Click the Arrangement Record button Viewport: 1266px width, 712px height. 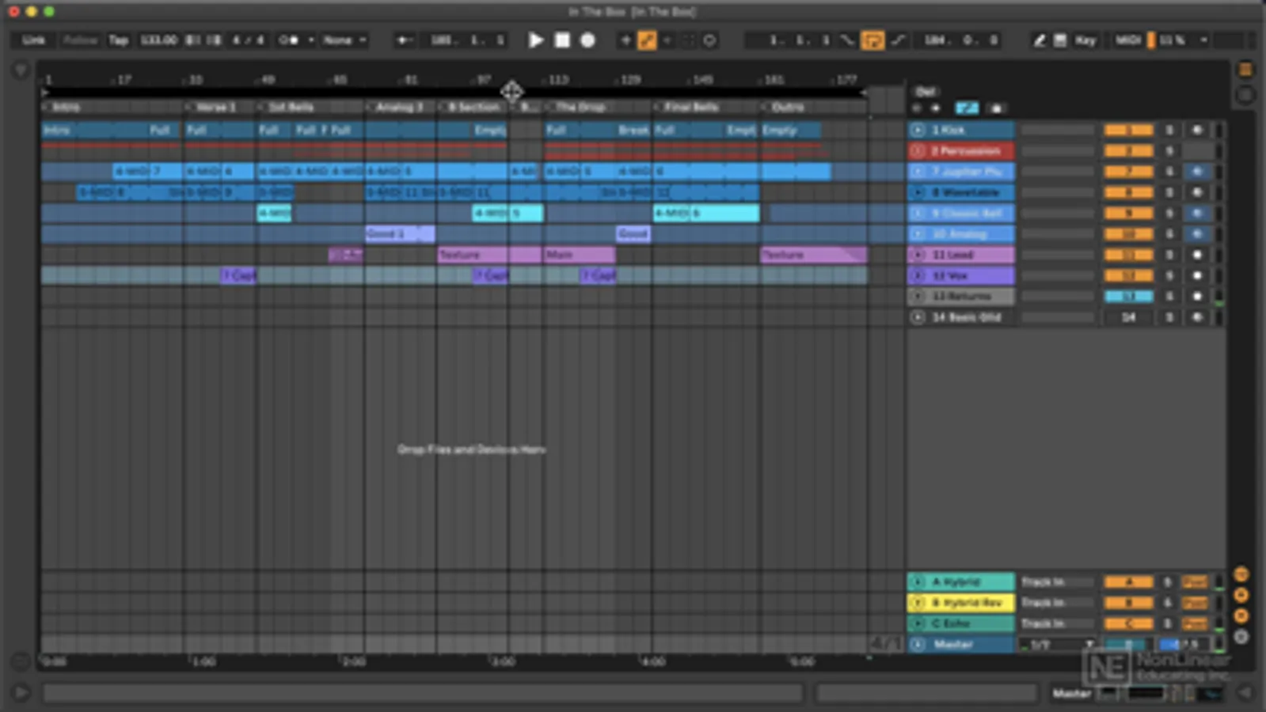pos(587,40)
